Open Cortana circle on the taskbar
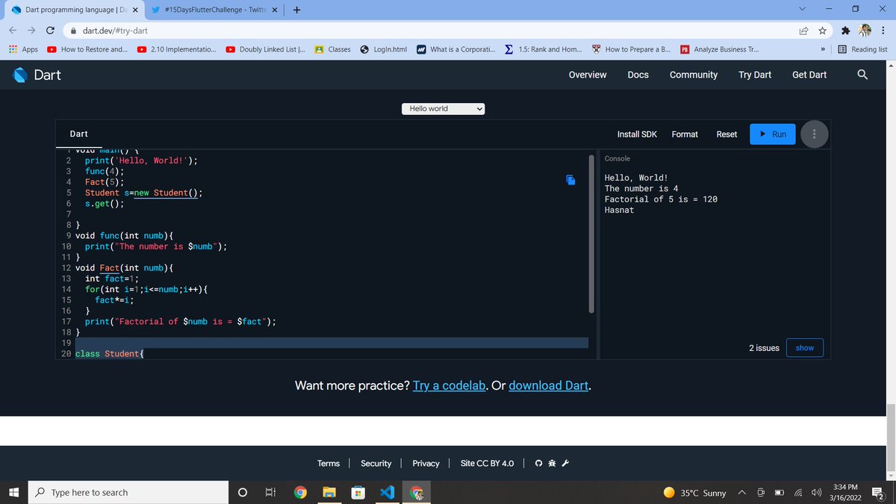Image resolution: width=896 pixels, height=504 pixels. click(242, 492)
